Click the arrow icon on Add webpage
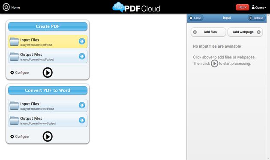The width and height of the screenshot is (270, 160). pos(258,32)
